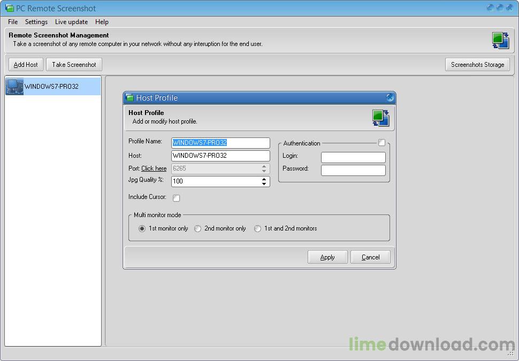Screen dimensions: 519x361
Task: Decrease Jpg Quality with the down stepper
Action: click(264, 184)
